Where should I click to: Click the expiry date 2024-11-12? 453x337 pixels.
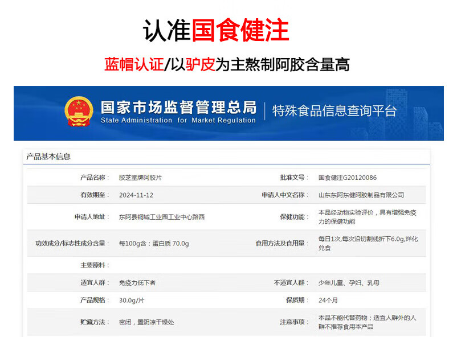(x=136, y=195)
